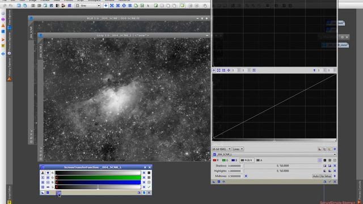Click blue channel STF gradient bar
Viewport: 363px width, 204px height.
click(x=98, y=182)
